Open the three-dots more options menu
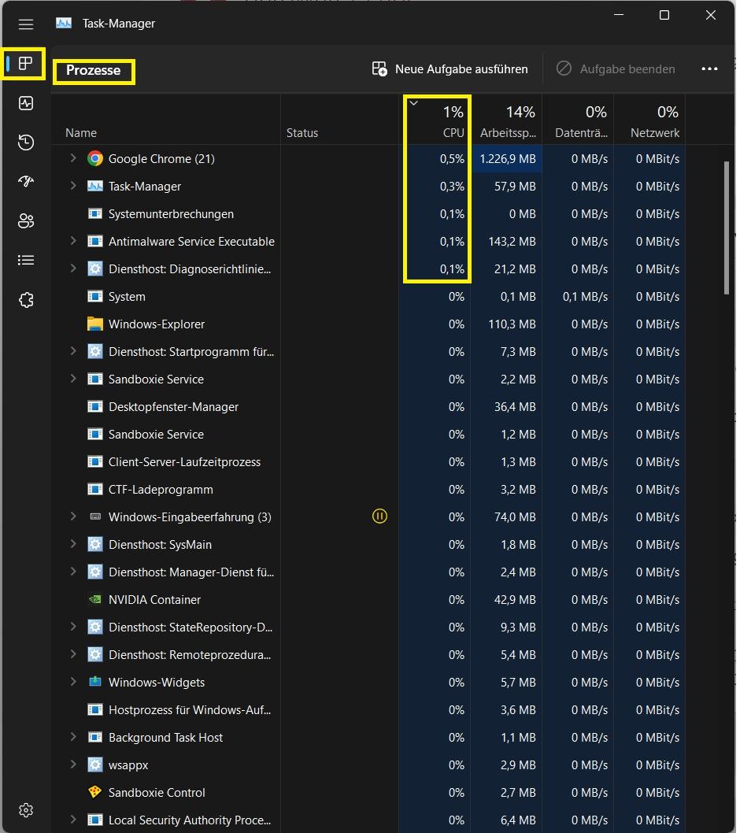The image size is (740, 833). [x=710, y=69]
